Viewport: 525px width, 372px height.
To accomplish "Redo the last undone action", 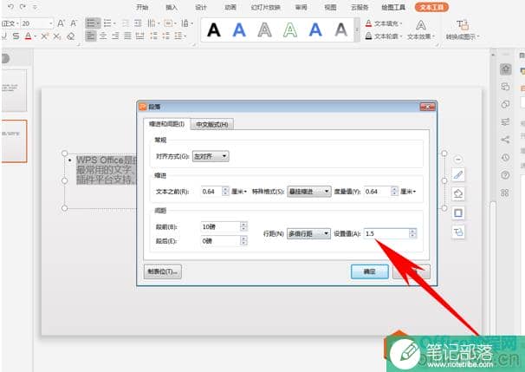I will pyautogui.click(x=23, y=7).
